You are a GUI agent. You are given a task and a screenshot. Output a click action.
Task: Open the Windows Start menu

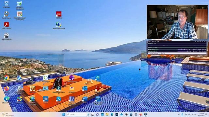click(x=64, y=114)
